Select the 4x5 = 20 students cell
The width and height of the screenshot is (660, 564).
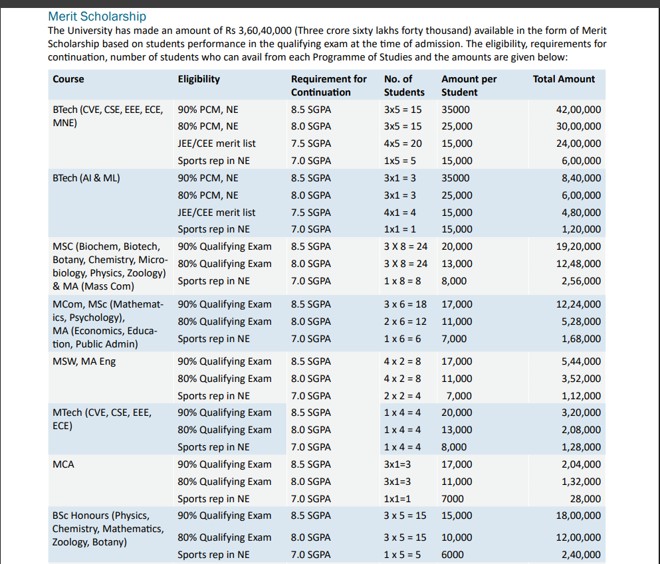[x=403, y=143]
